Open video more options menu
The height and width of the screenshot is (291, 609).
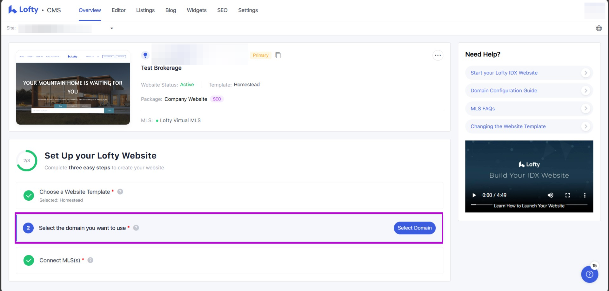[x=585, y=195]
